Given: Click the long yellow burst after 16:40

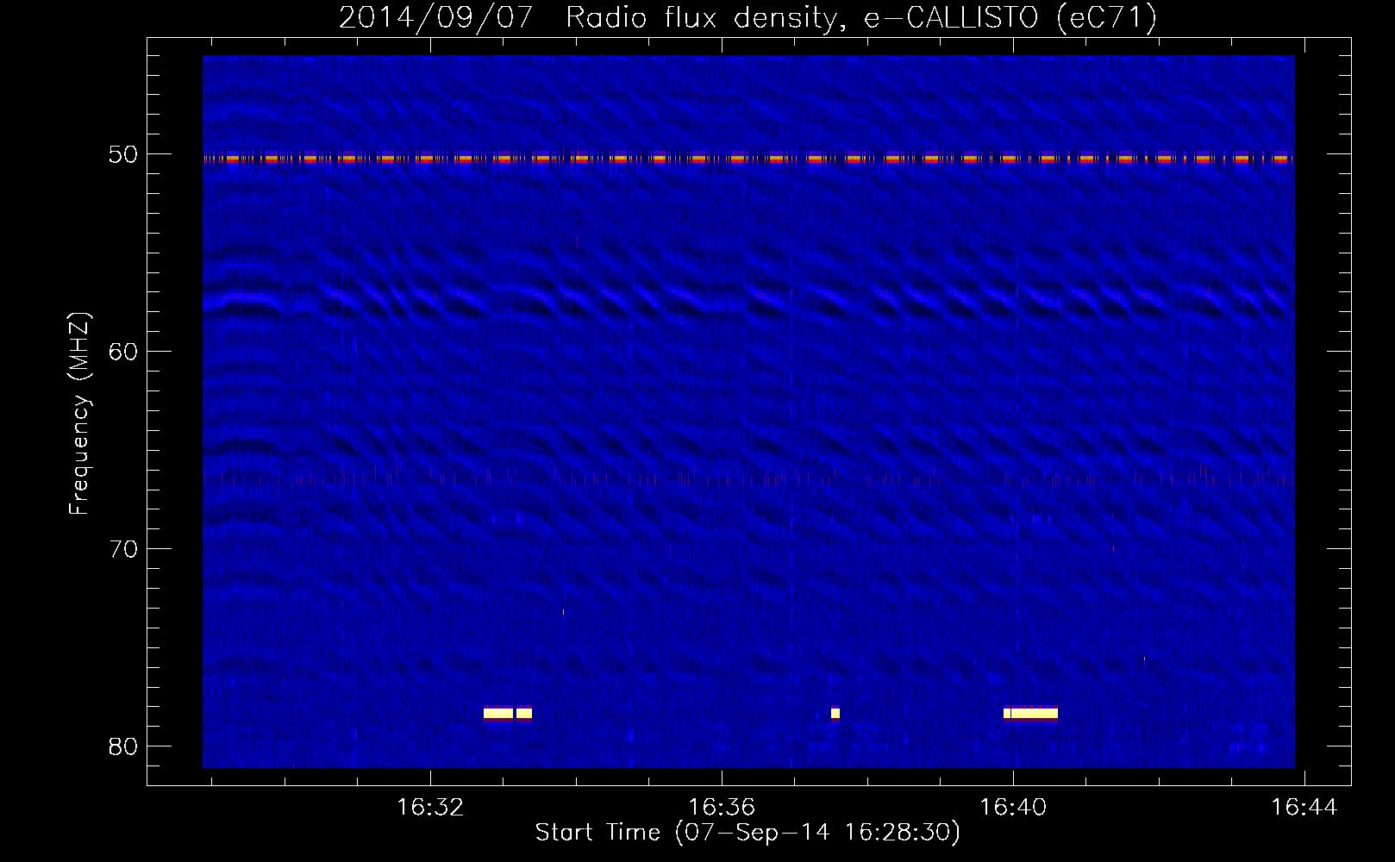Looking at the screenshot, I should (x=1030, y=713).
